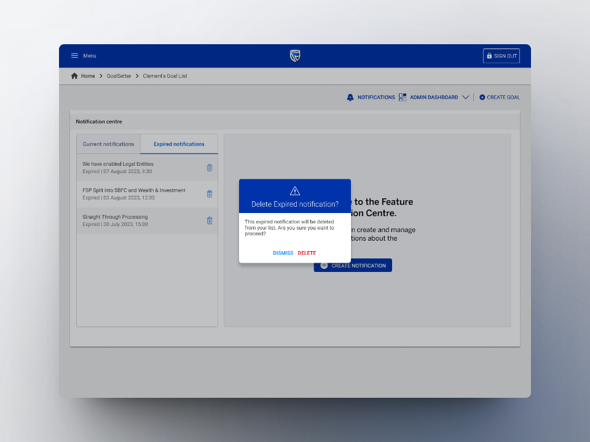Click trash icon for Straight Through Processing
590x442 pixels.
(210, 220)
